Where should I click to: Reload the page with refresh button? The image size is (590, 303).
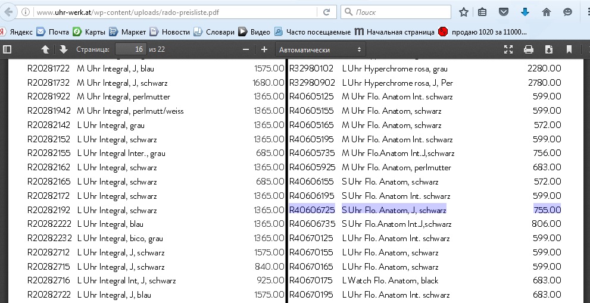(x=326, y=12)
